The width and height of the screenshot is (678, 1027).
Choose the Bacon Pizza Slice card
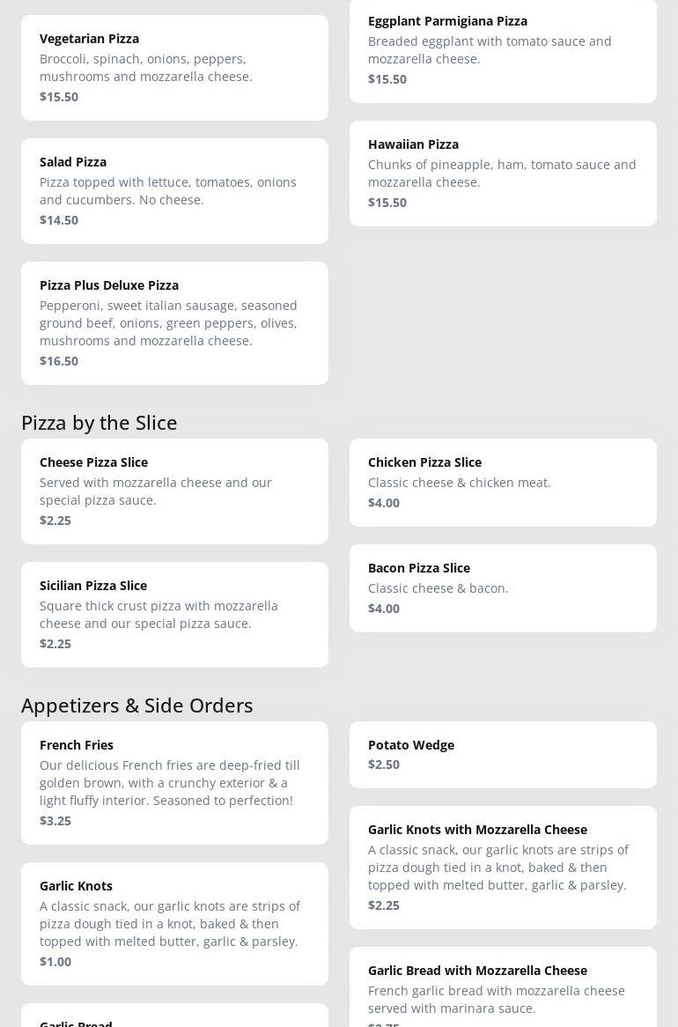click(x=503, y=587)
